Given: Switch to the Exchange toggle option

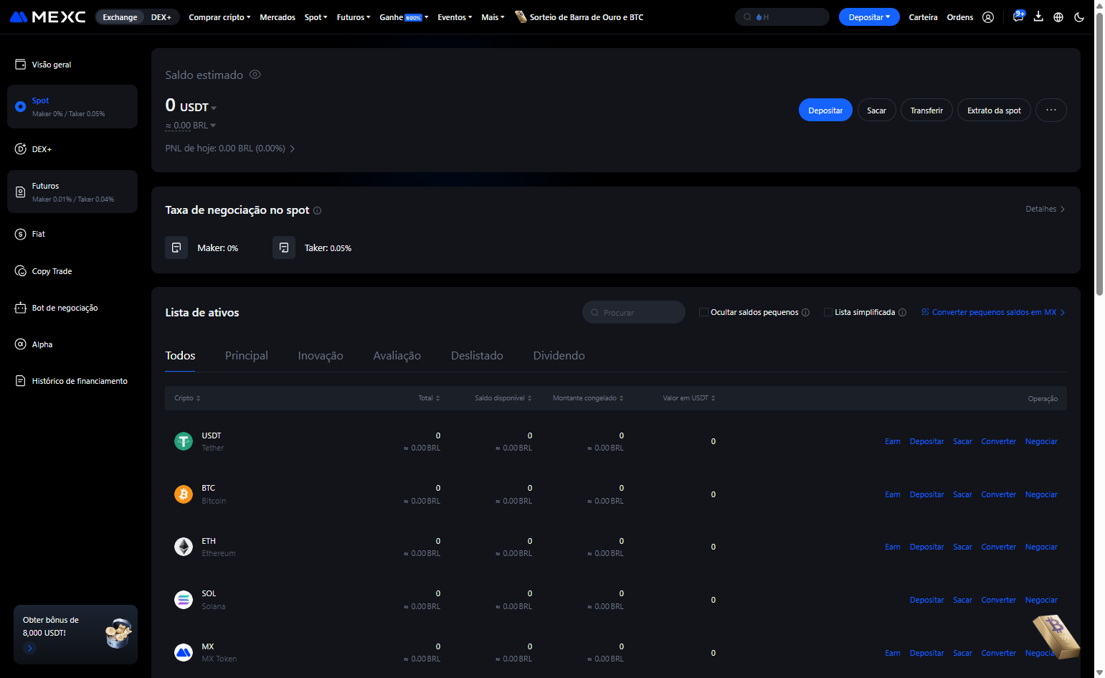Looking at the screenshot, I should (x=120, y=17).
